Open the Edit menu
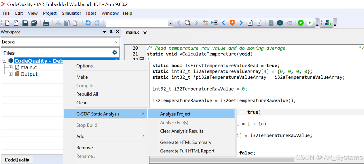Image resolution: width=364 pixels, height=164 pixels. [x=19, y=13]
